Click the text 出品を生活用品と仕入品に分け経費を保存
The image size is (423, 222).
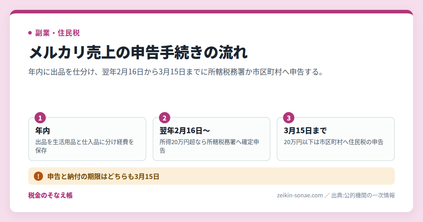point(85,146)
